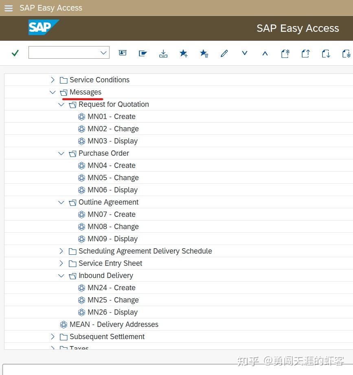Open the command field dropdown
Screen dimensions: 353x375
tap(103, 53)
